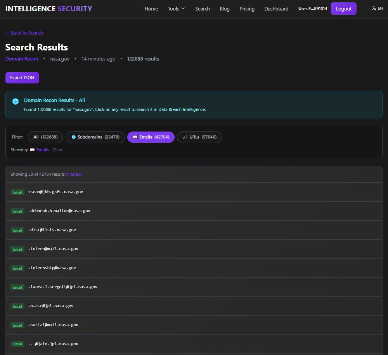
Task: Click the Email badge beside -internship@nasa.gov
Action: point(17,268)
